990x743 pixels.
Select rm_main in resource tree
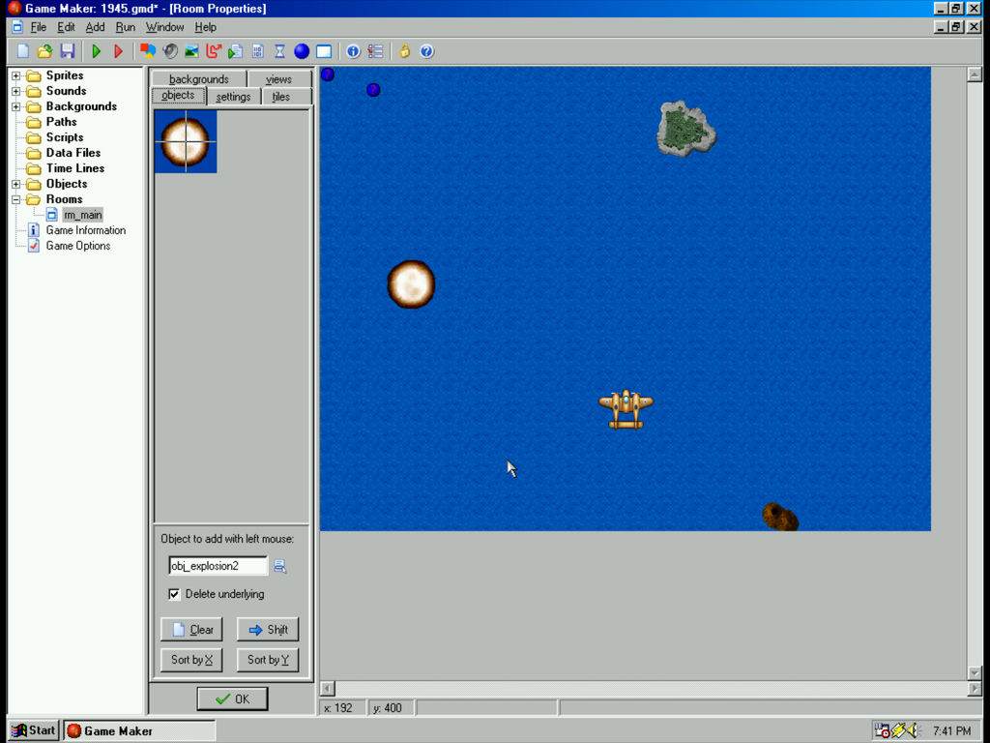[x=83, y=215]
